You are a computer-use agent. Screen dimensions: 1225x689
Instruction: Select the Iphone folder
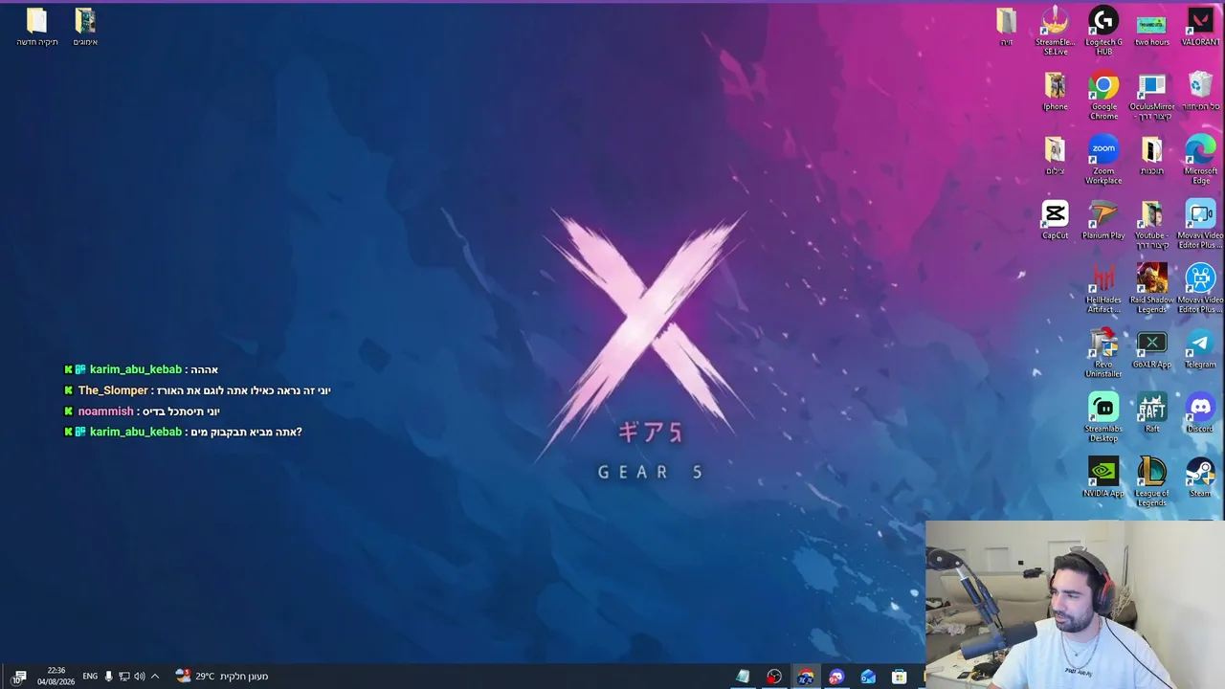pos(1055,91)
